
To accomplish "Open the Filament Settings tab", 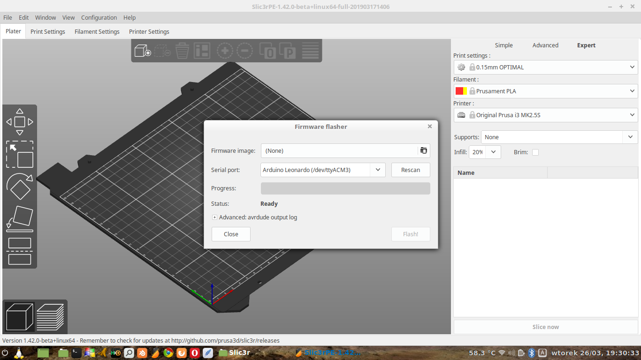I will [x=97, y=32].
